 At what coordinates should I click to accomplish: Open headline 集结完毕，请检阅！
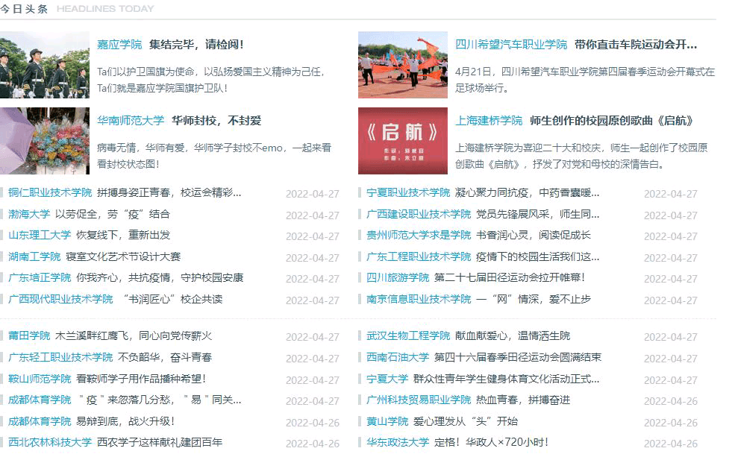(196, 45)
